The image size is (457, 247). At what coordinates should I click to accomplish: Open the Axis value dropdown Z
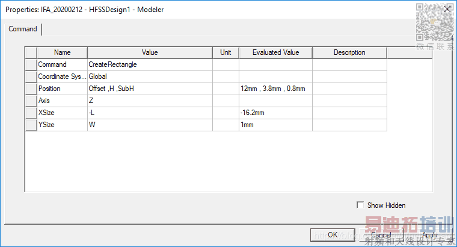click(150, 101)
